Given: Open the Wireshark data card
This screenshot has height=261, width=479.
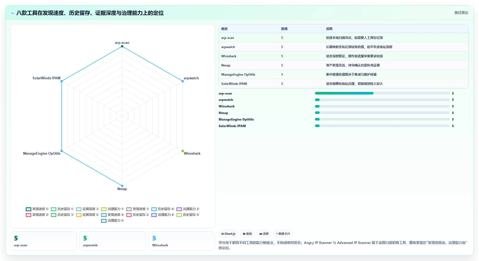Looking at the screenshot, I should [182, 241].
